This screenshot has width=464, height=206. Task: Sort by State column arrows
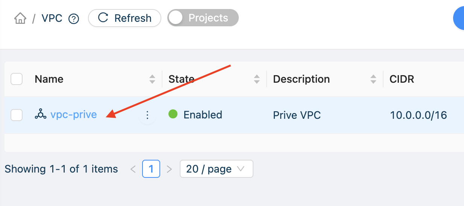(256, 79)
